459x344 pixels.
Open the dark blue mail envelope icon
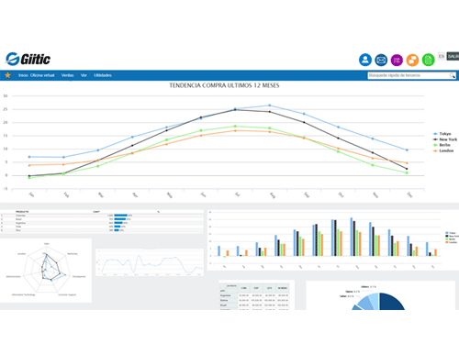pyautogui.click(x=381, y=60)
